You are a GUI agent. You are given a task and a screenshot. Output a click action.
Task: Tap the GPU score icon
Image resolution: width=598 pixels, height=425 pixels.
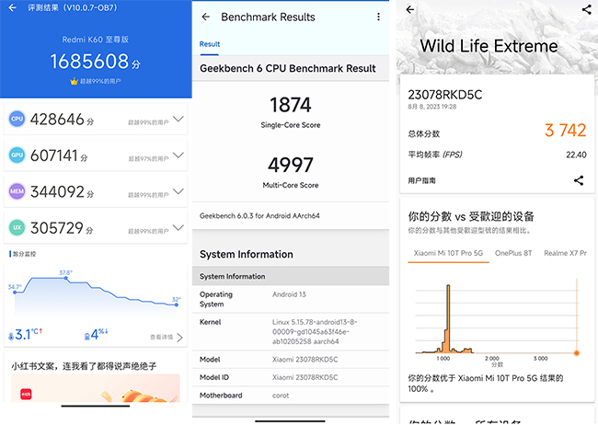click(x=17, y=155)
